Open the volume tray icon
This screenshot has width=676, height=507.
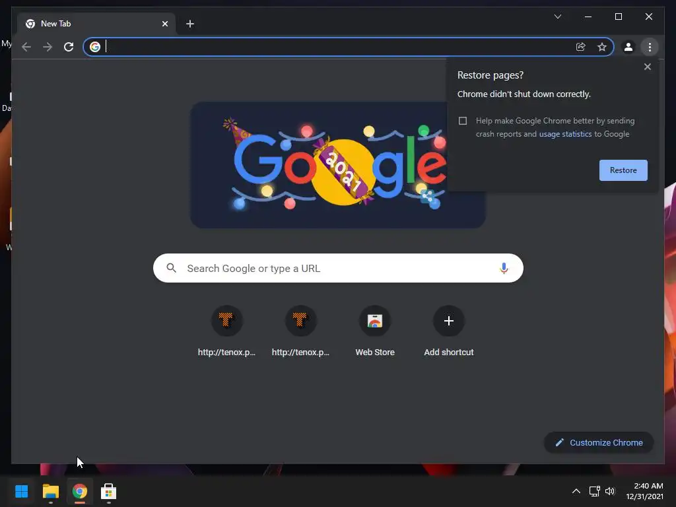click(610, 491)
